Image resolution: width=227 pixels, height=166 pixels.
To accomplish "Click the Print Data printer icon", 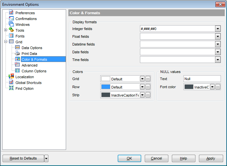I will (x=17, y=53).
